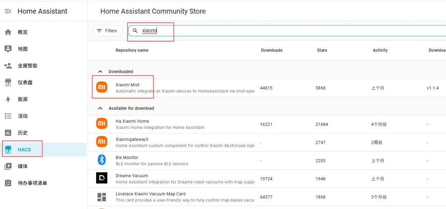Click the 4个月前 activity cell

[379, 125]
